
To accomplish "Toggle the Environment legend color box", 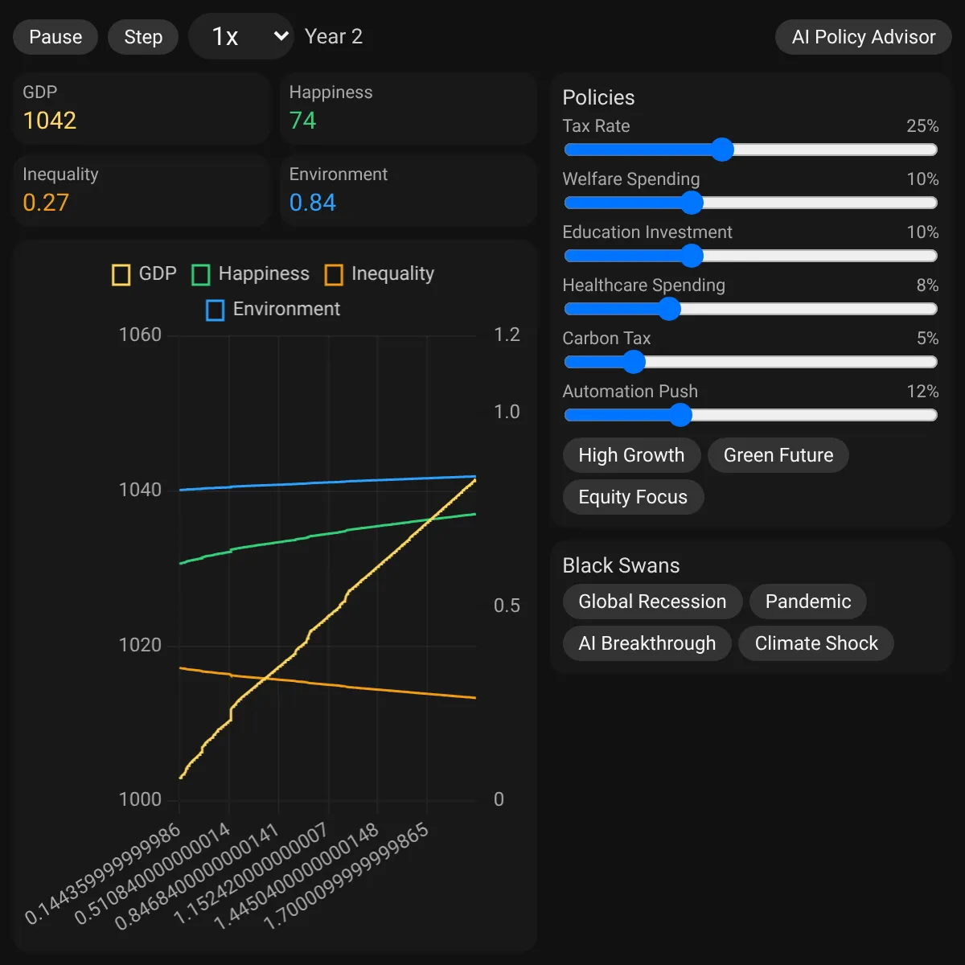I will coord(216,310).
